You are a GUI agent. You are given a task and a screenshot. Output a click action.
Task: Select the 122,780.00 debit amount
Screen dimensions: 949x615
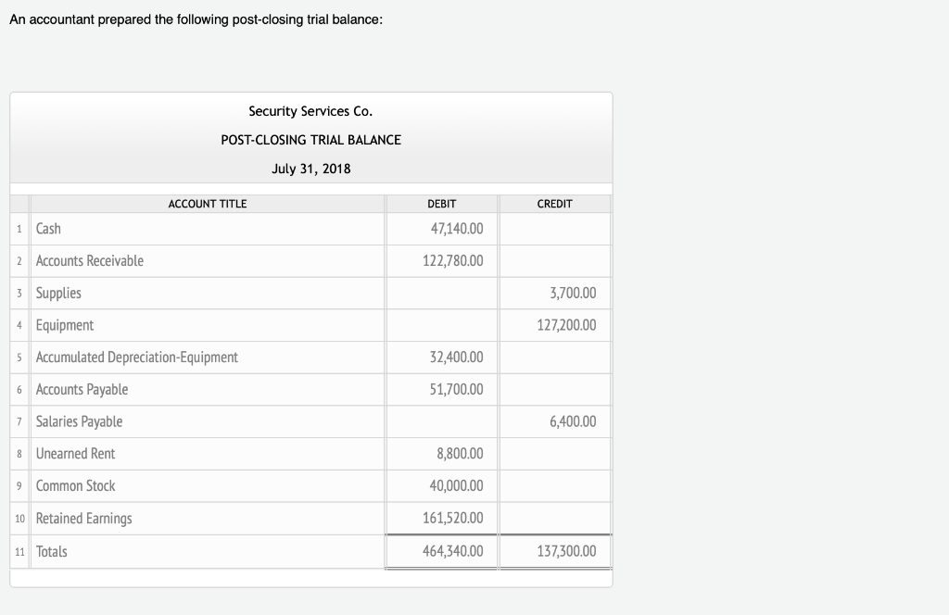coord(452,260)
